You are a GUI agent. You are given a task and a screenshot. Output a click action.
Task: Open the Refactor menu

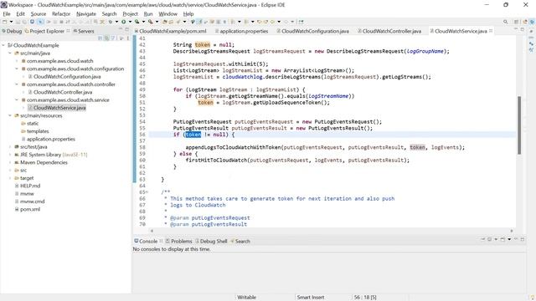[x=61, y=13]
